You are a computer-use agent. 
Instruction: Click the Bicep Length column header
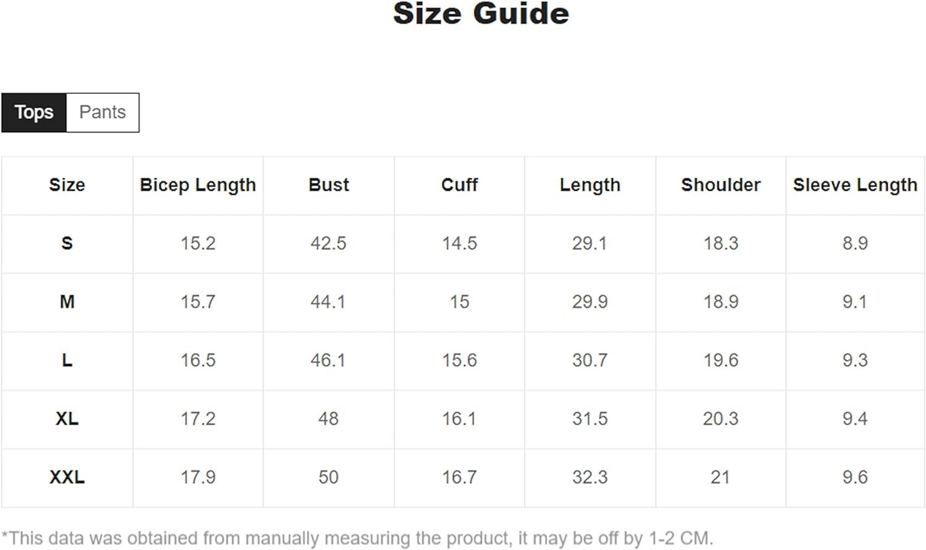(x=198, y=185)
